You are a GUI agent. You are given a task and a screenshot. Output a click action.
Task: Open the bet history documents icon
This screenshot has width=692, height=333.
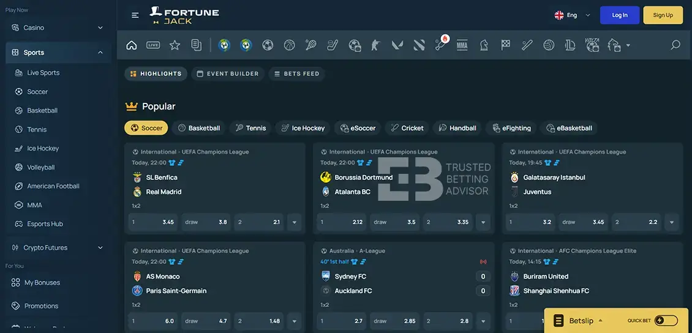click(197, 45)
